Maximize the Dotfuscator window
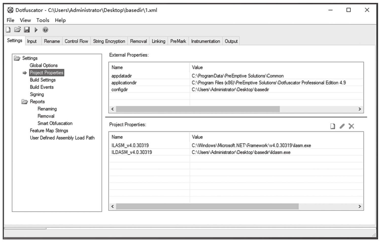The height and width of the screenshot is (242, 381). click(349, 10)
